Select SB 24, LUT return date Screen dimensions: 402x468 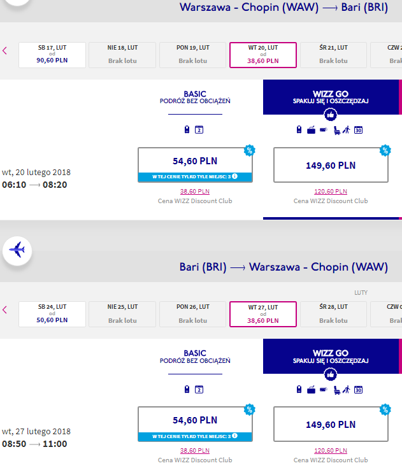52,315
